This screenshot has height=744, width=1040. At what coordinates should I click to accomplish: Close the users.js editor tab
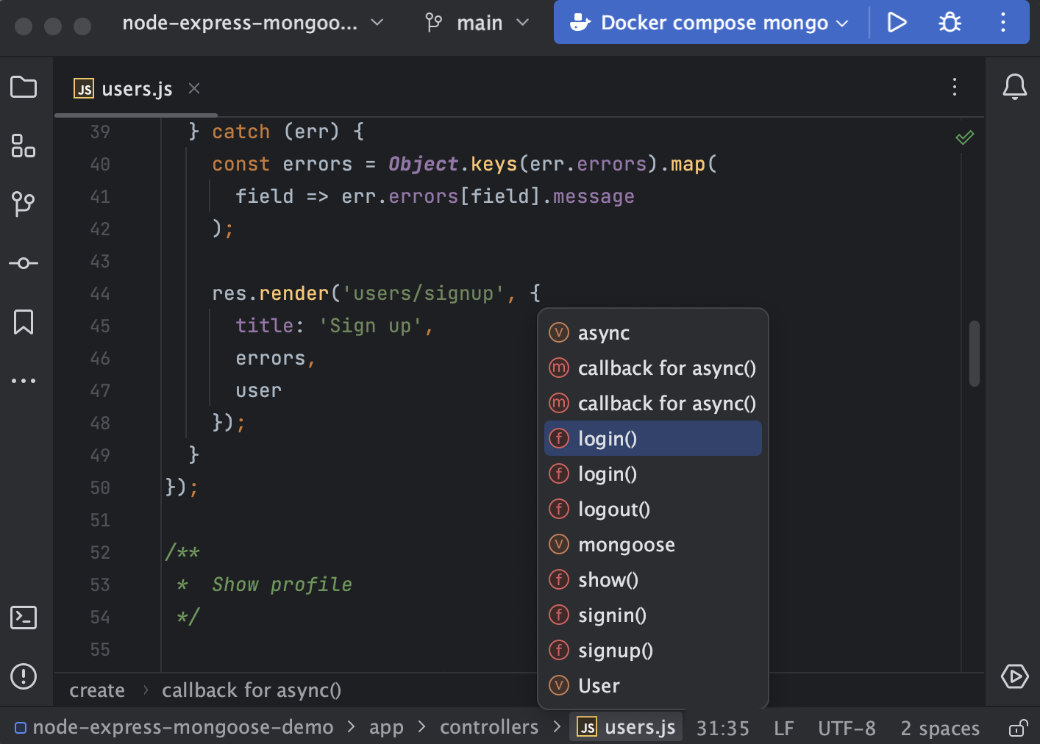tap(194, 88)
